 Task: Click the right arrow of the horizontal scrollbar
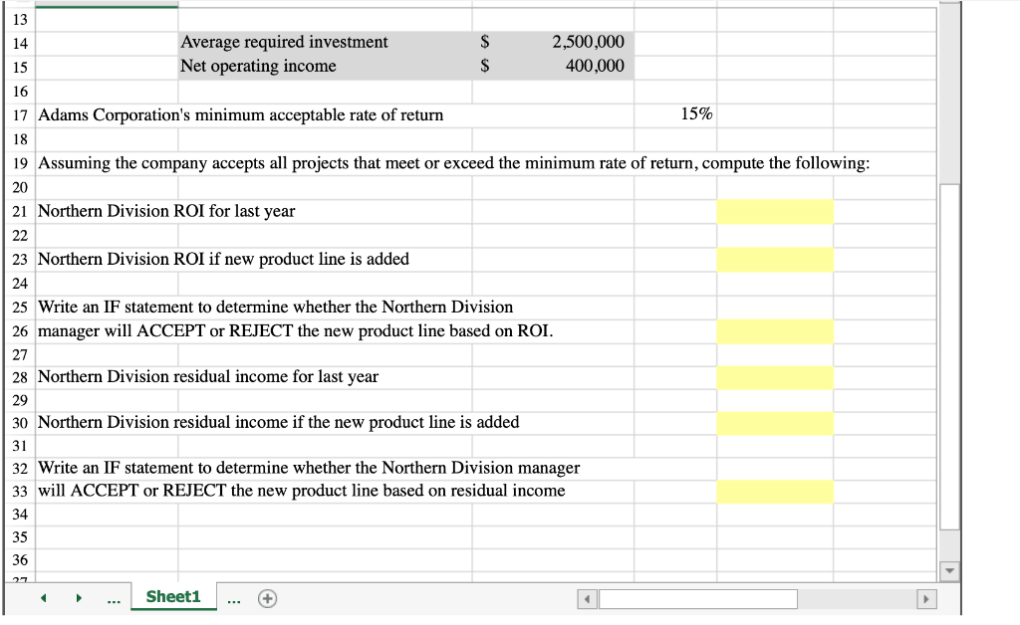click(x=926, y=598)
